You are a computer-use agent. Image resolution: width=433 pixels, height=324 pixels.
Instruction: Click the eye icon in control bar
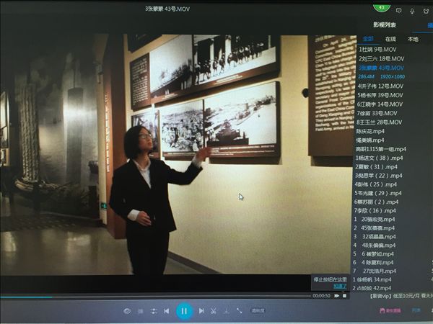pyautogui.click(x=127, y=311)
